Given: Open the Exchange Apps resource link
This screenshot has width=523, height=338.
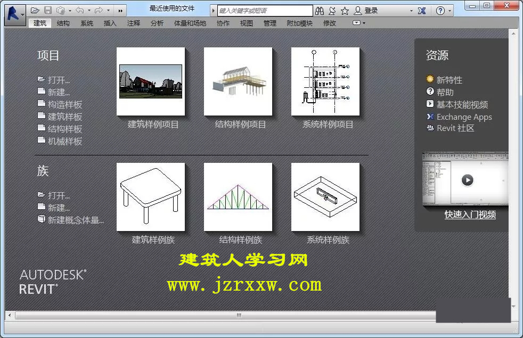Looking at the screenshot, I should tap(459, 117).
